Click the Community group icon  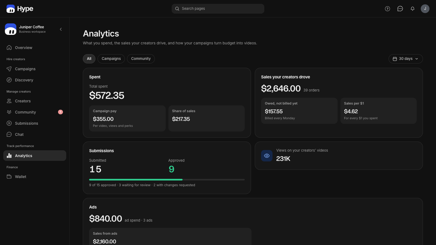click(x=9, y=112)
